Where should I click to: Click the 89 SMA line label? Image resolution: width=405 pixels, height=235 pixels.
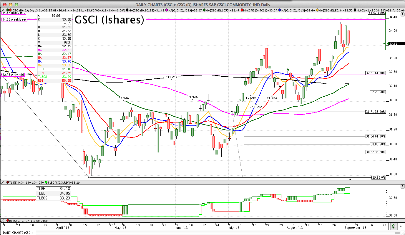[x=193, y=97]
